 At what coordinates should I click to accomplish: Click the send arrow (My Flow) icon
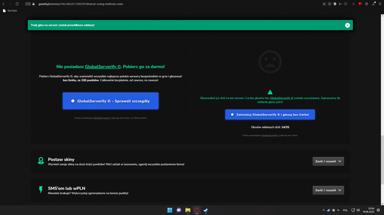340,4
